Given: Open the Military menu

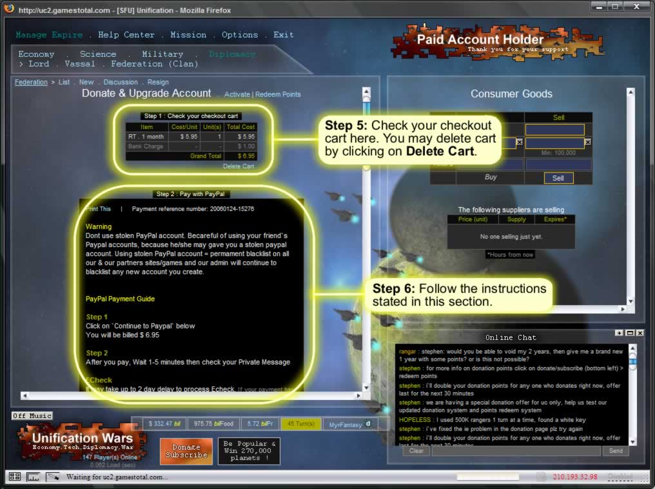Looking at the screenshot, I should point(162,54).
